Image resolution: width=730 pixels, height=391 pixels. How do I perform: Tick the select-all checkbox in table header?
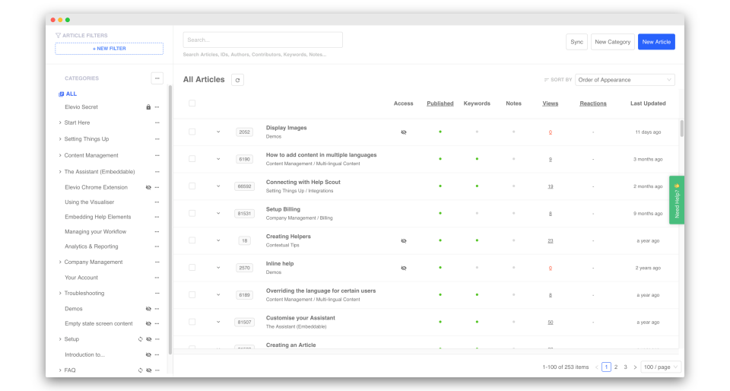pos(192,103)
